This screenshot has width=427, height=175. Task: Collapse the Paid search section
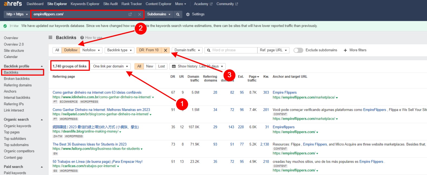coord(42,167)
